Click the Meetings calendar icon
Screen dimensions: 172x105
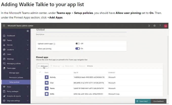tap(4, 59)
